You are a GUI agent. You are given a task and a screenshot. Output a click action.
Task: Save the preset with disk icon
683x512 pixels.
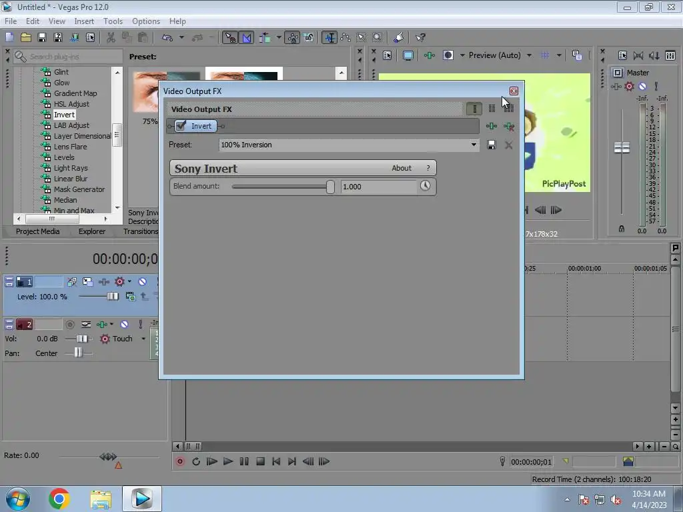tap(492, 145)
